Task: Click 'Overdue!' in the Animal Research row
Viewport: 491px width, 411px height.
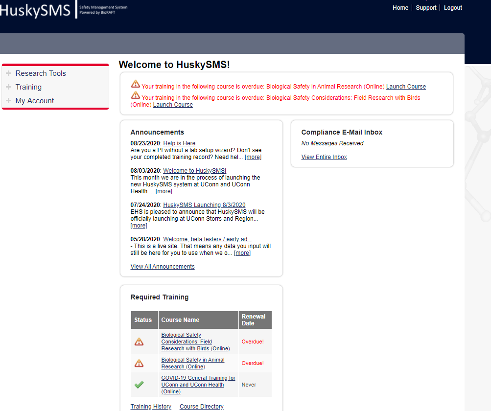Action: (253, 363)
